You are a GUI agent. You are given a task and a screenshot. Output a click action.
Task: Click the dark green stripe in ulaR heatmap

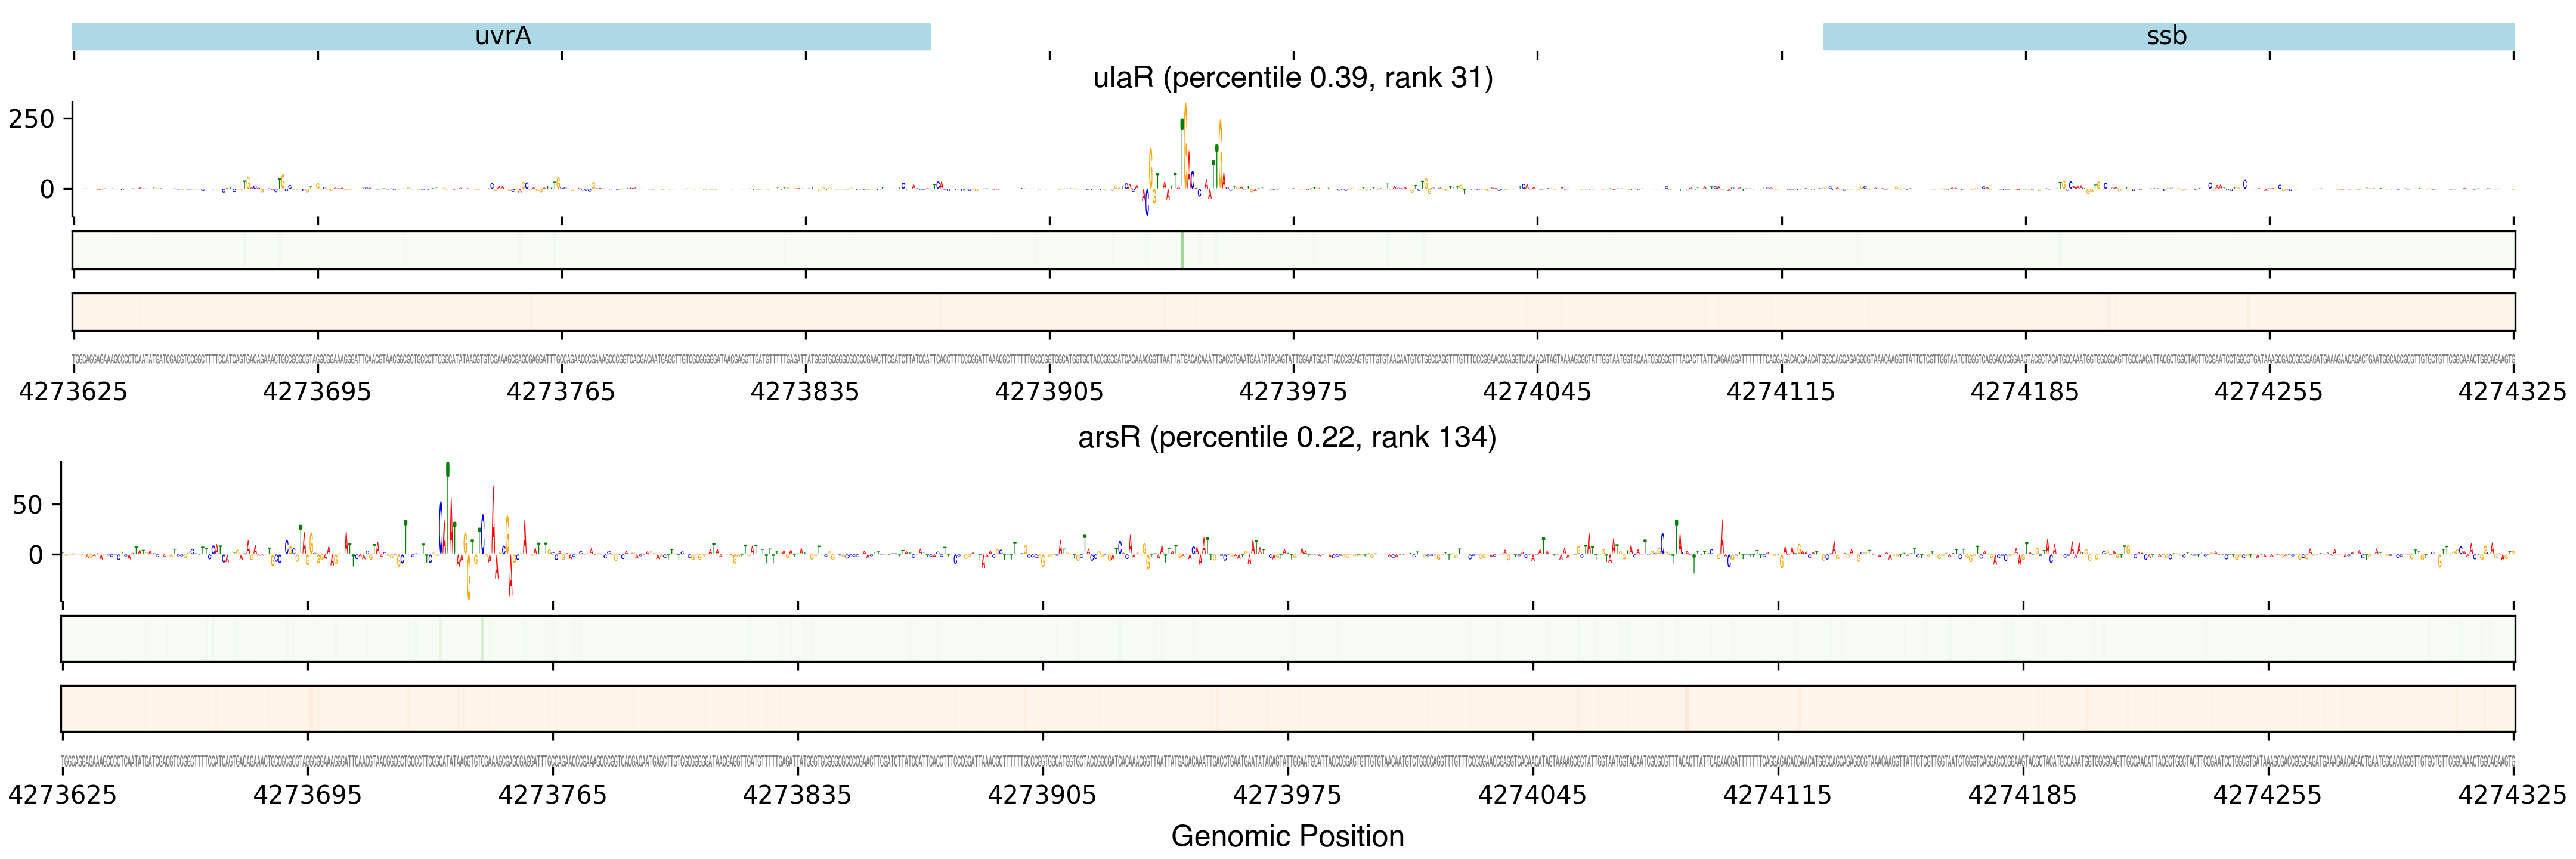(x=1182, y=250)
